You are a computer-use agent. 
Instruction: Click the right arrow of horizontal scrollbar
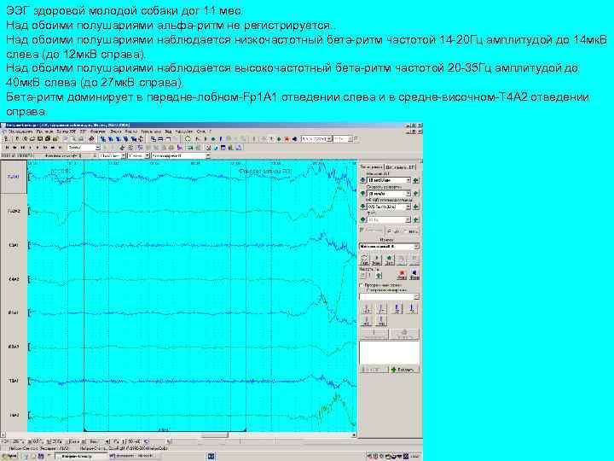coord(355,435)
